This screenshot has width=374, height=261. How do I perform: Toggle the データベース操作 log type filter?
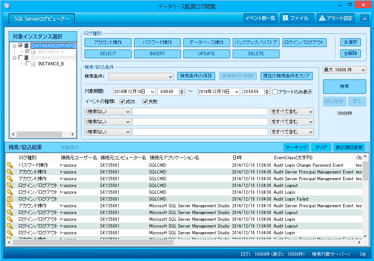(x=207, y=42)
